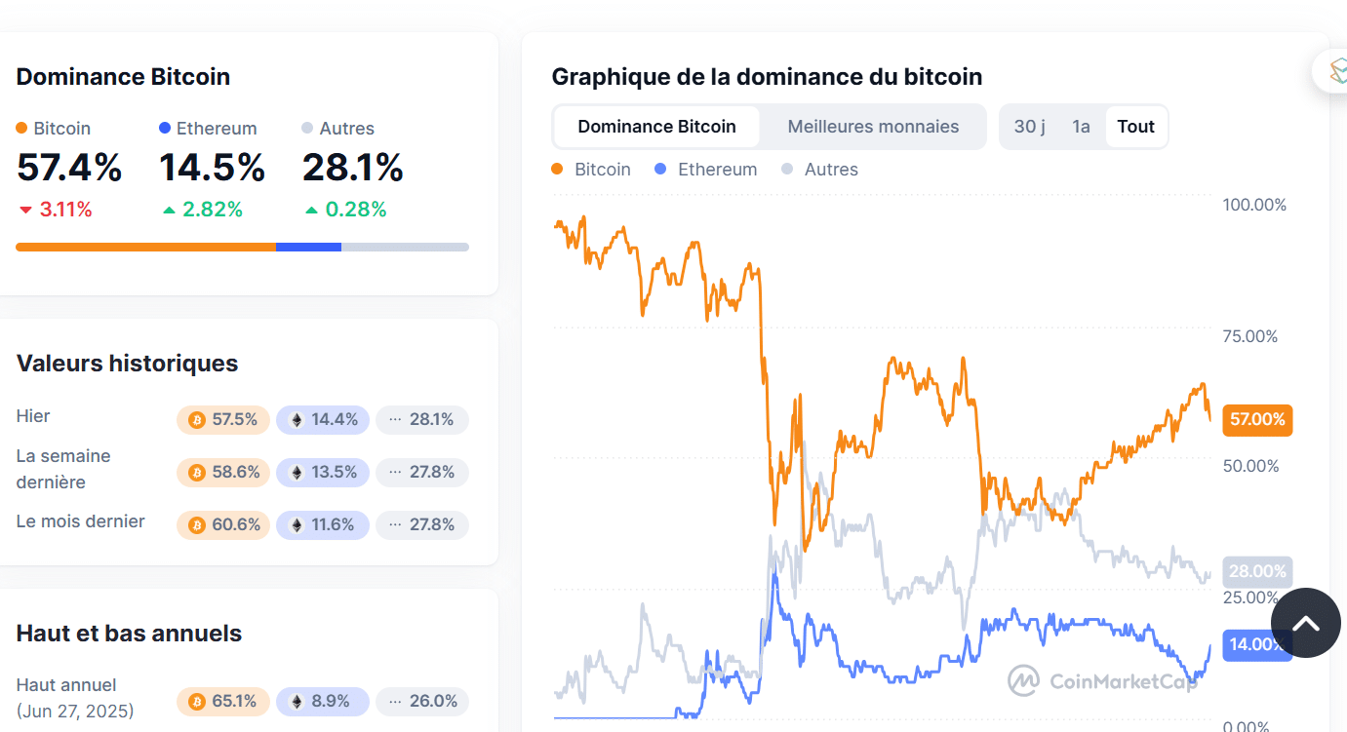This screenshot has height=732, width=1347.
Task: Switch to the Dominance Bitcoin tab
Action: point(656,127)
